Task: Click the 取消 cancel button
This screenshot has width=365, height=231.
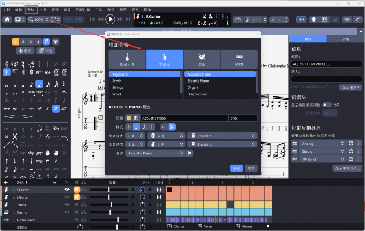Action: pyautogui.click(x=251, y=168)
